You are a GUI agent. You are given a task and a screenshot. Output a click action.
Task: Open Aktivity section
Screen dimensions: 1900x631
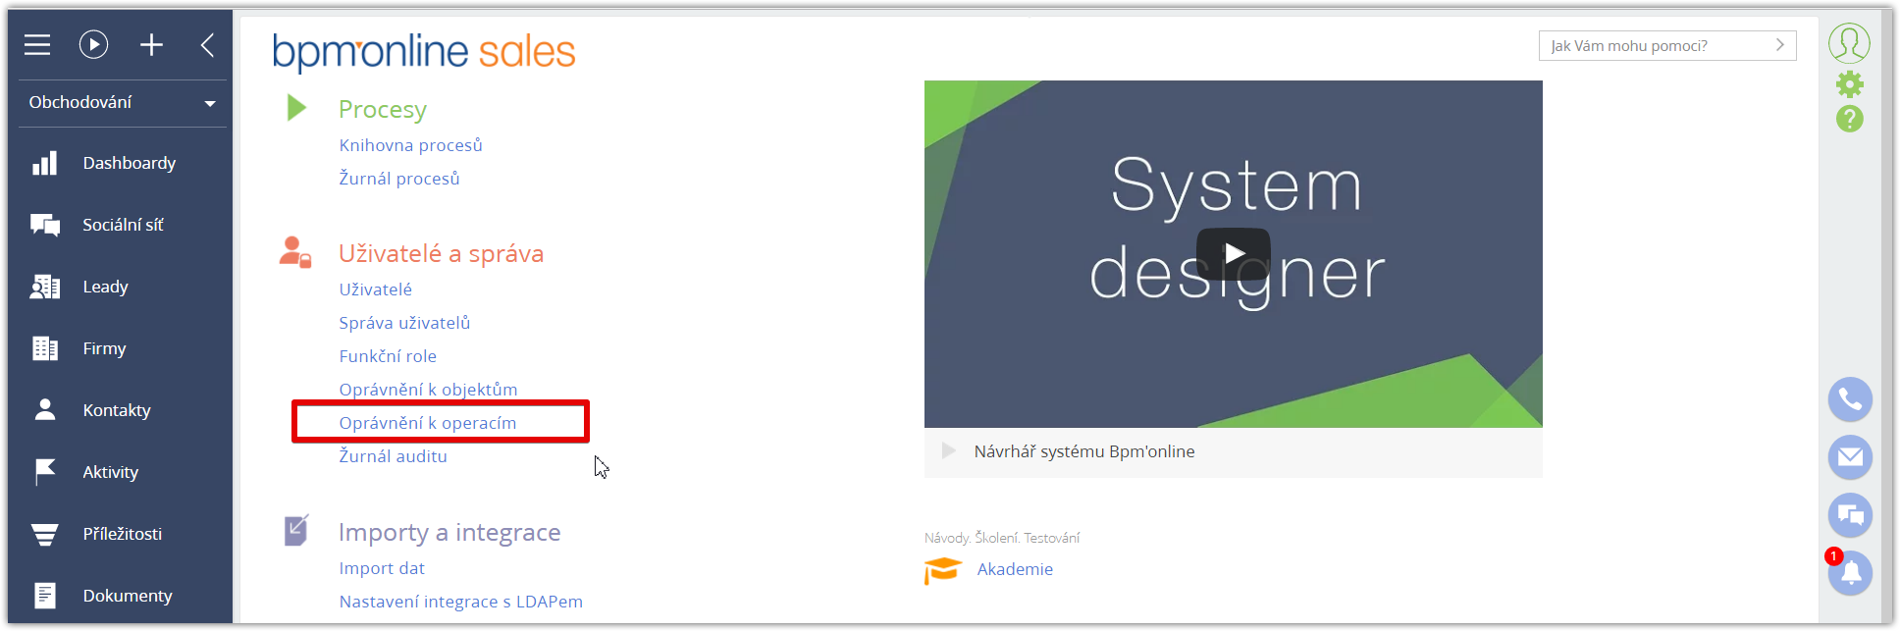[111, 472]
